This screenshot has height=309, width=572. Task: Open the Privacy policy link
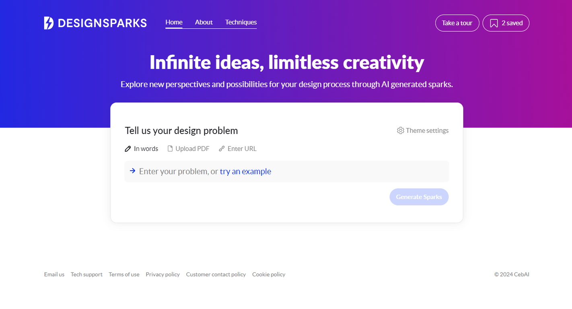tap(163, 274)
